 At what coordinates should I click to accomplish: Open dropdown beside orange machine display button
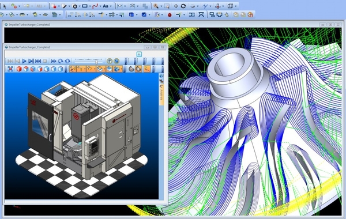click(121, 69)
